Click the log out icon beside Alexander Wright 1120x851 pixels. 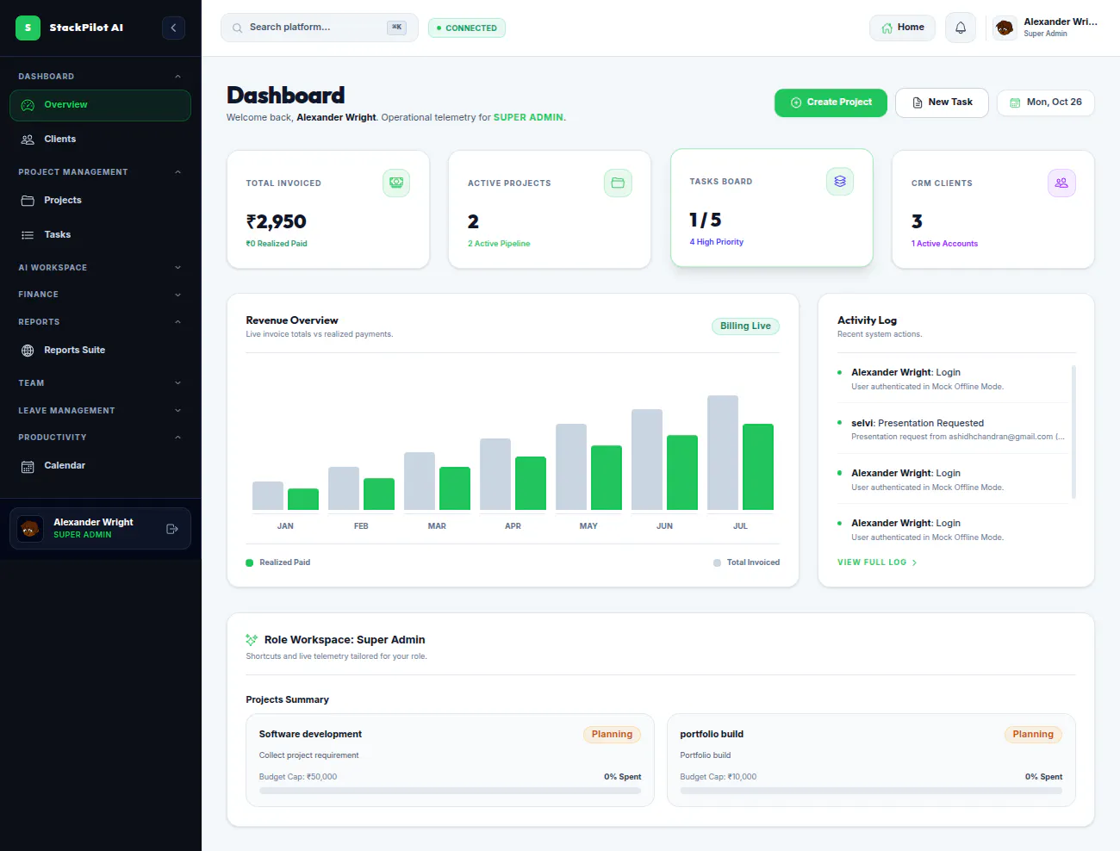pyautogui.click(x=172, y=529)
